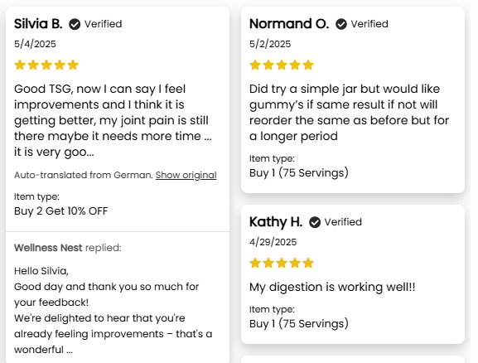Image resolution: width=478 pixels, height=363 pixels.
Task: Click the fifth star in Kathy H.'s rating
Action: tap(308, 263)
